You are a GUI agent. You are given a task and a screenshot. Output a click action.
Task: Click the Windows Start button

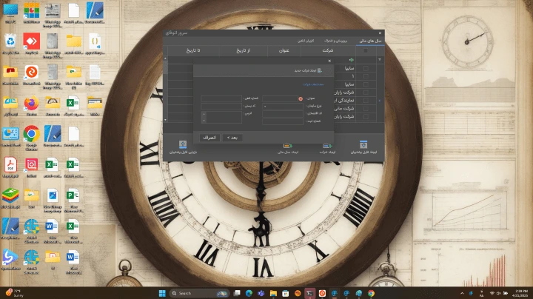point(162,293)
